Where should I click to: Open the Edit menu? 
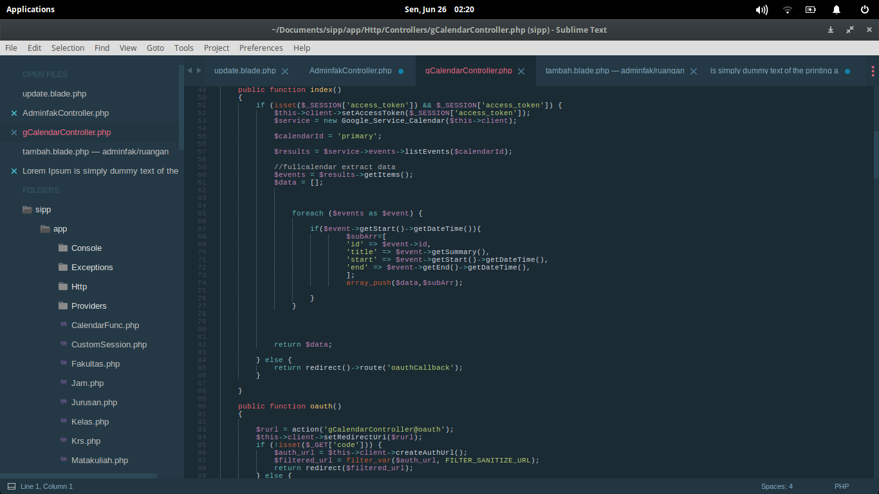[34, 48]
